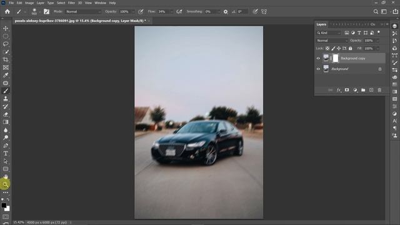Open the Window menu

point(100,2)
